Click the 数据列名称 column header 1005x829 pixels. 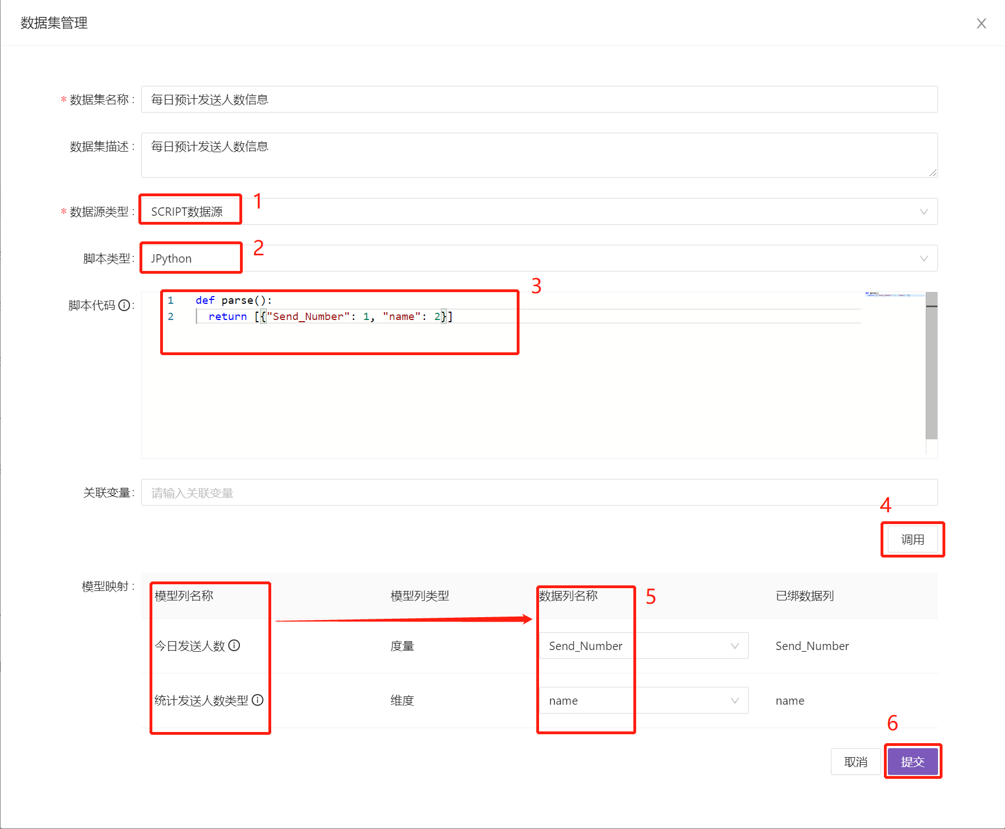coord(568,596)
